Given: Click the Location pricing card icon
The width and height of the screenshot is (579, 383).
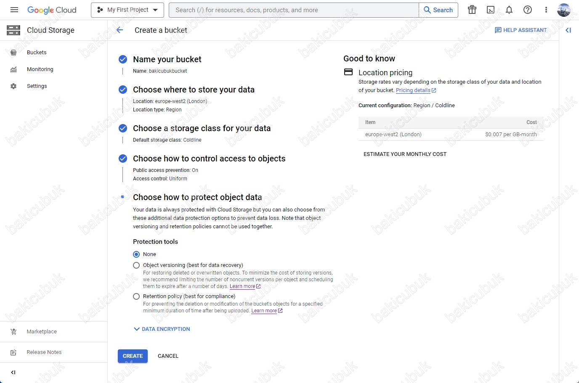Looking at the screenshot, I should pyautogui.click(x=348, y=72).
